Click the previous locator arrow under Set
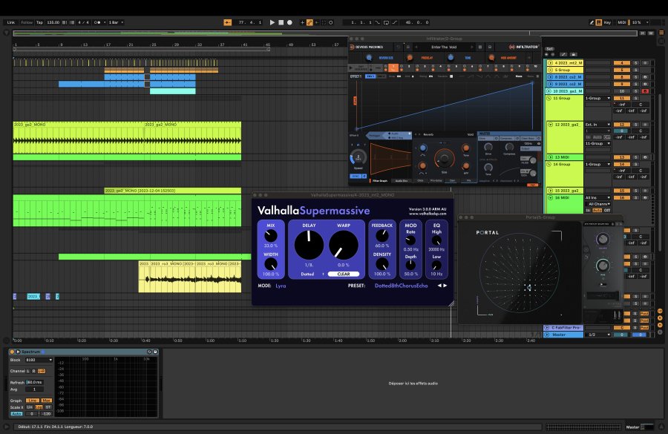 [x=547, y=54]
